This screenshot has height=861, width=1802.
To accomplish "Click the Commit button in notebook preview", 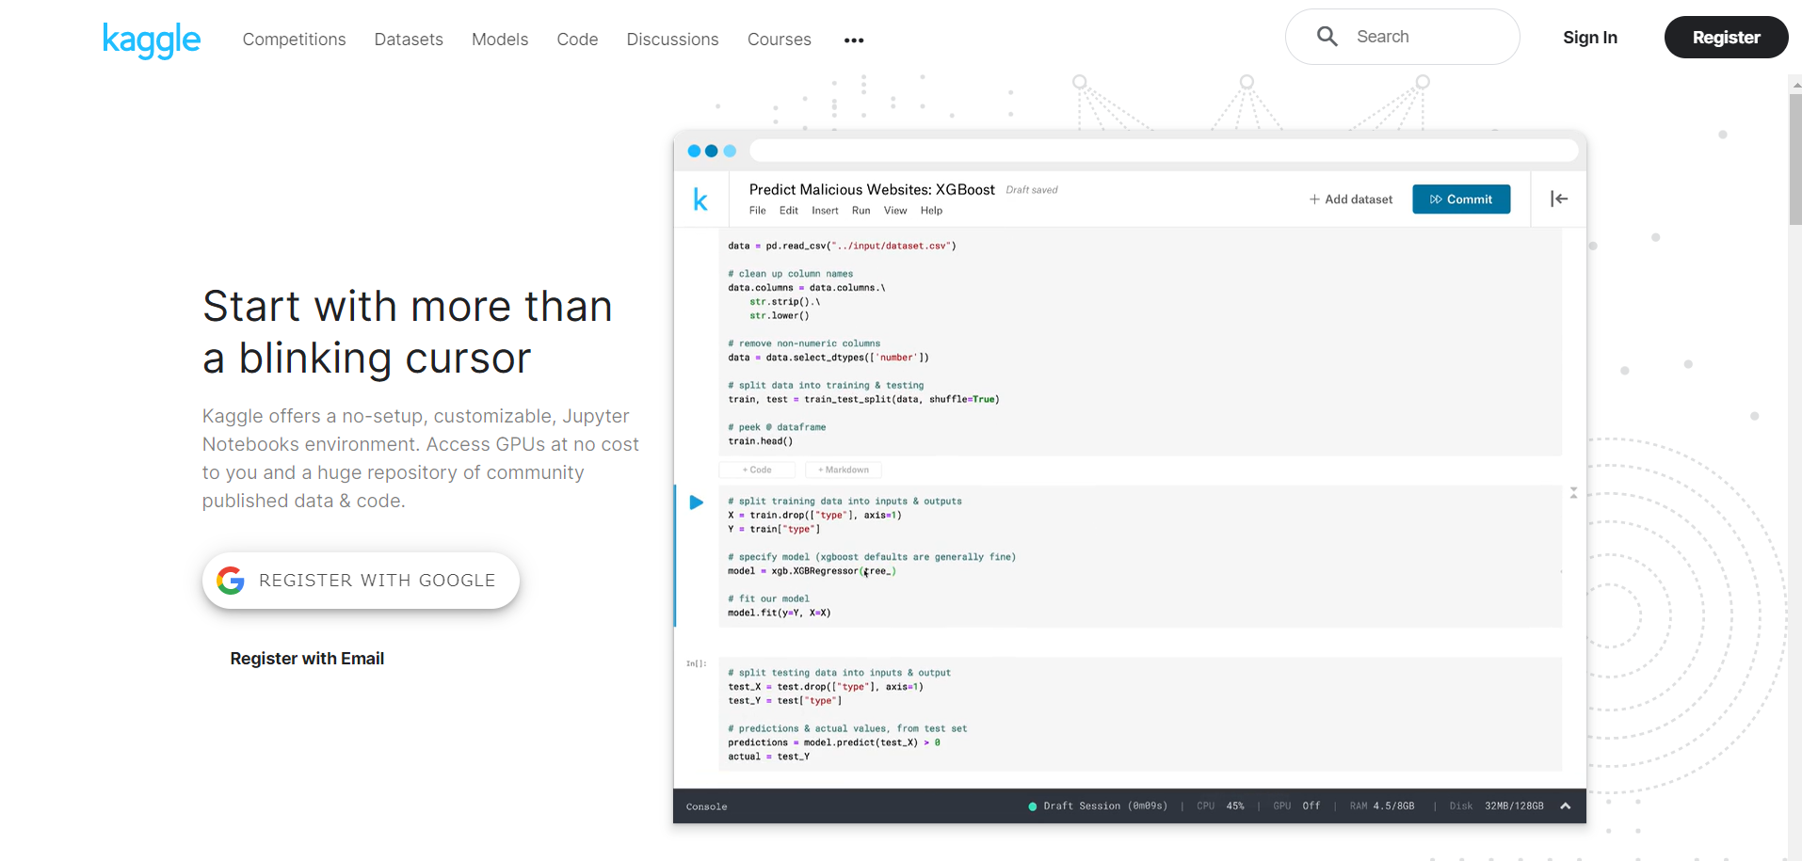I will coord(1461,199).
